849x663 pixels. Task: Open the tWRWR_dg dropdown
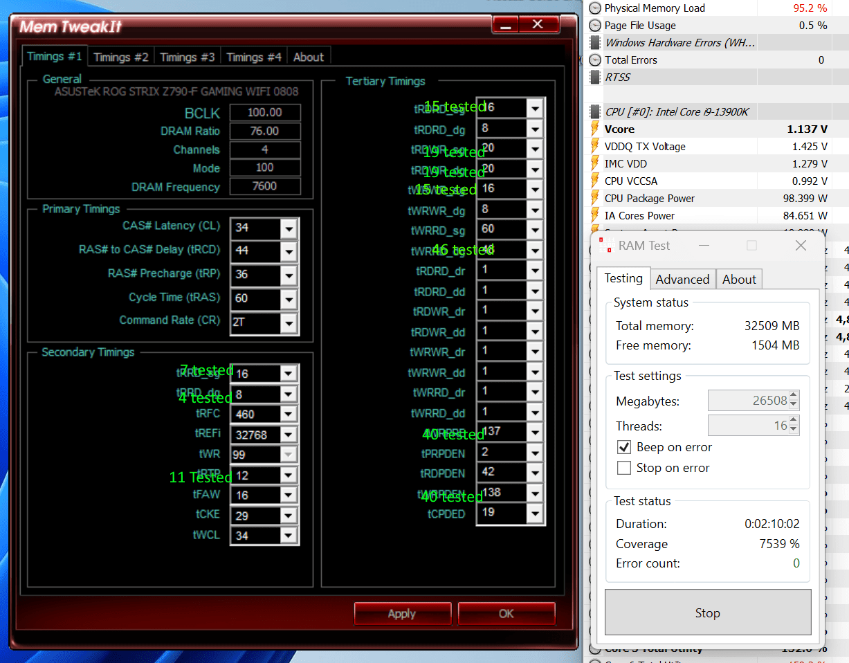pos(535,210)
